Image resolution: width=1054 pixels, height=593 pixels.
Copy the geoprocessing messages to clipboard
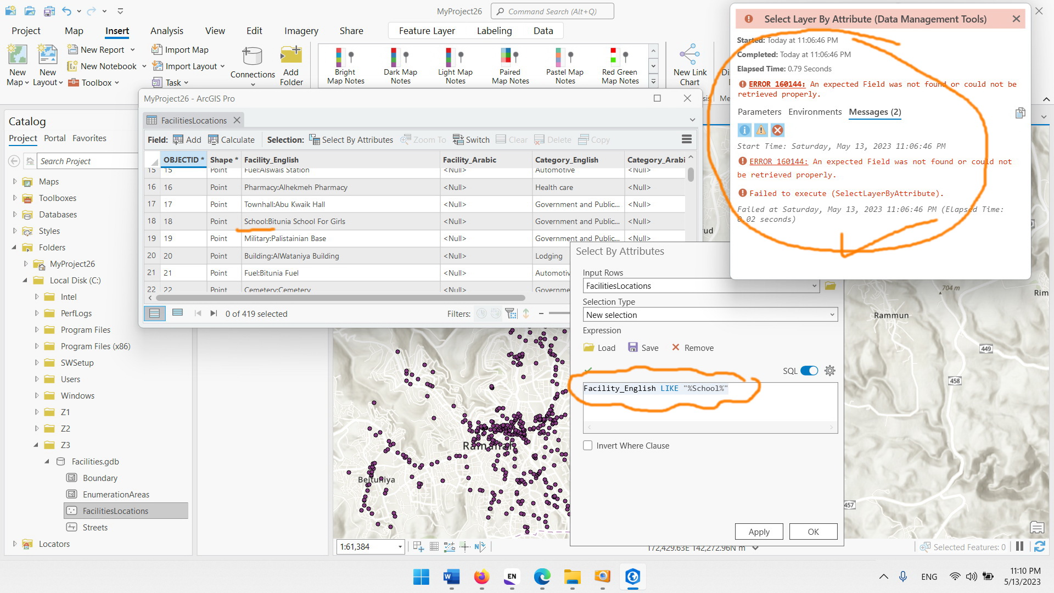click(x=1021, y=113)
